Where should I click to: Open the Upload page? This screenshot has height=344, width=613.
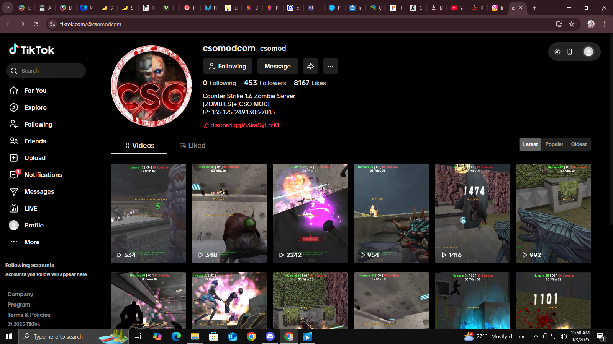35,158
